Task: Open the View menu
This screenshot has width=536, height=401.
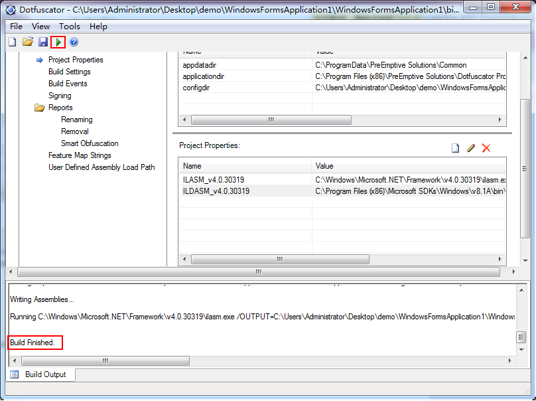Action: coord(40,27)
